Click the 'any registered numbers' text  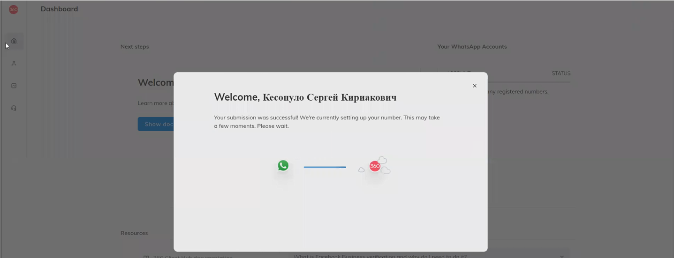518,92
